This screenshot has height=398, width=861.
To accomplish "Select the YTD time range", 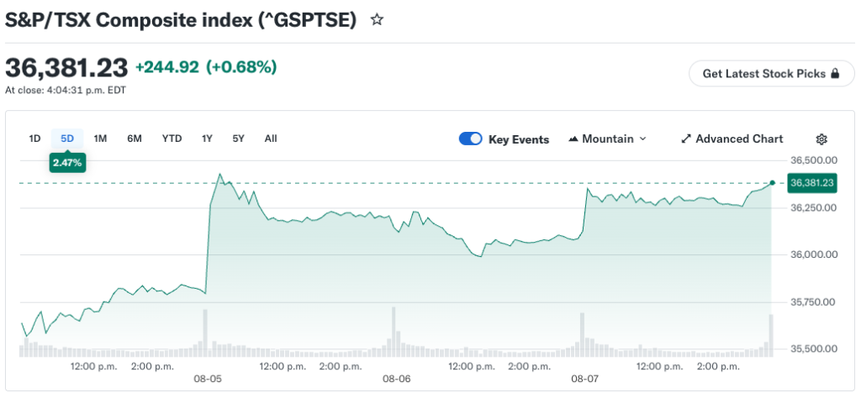I will point(172,139).
